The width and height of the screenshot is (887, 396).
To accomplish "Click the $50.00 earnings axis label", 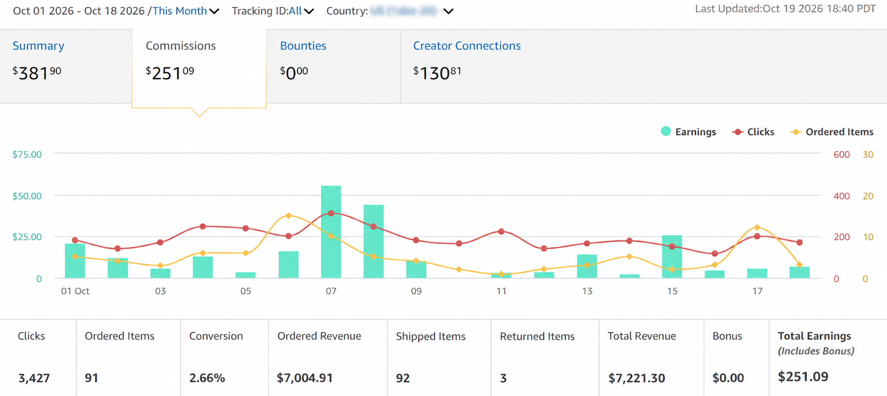I will click(x=27, y=196).
